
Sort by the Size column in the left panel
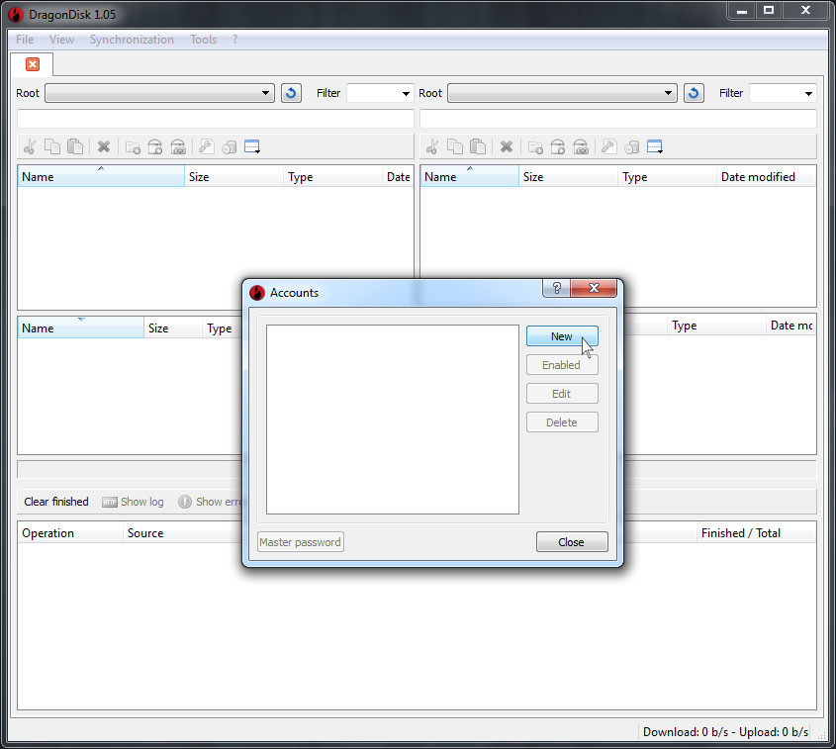coord(232,176)
